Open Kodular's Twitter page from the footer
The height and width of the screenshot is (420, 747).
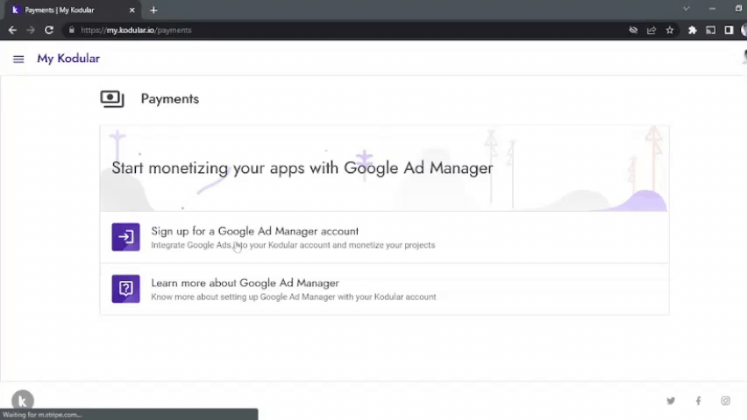pos(671,401)
